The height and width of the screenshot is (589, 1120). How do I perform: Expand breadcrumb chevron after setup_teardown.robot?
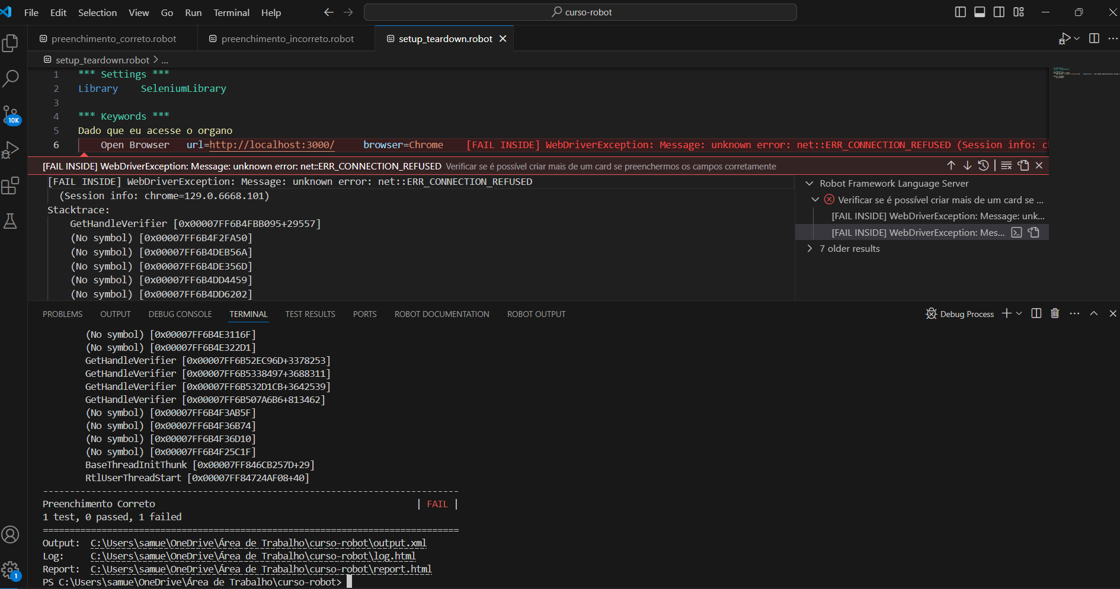point(156,60)
